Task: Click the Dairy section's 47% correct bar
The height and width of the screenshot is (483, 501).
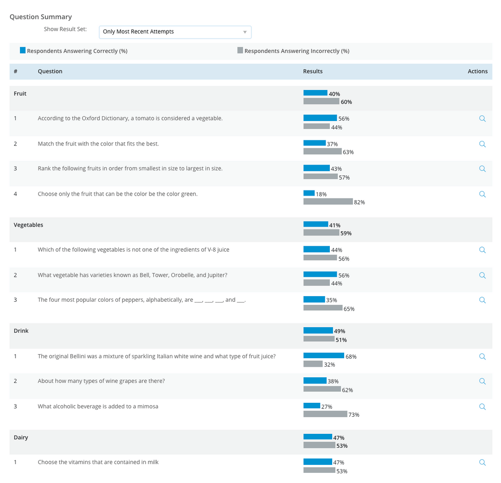Action: [318, 437]
